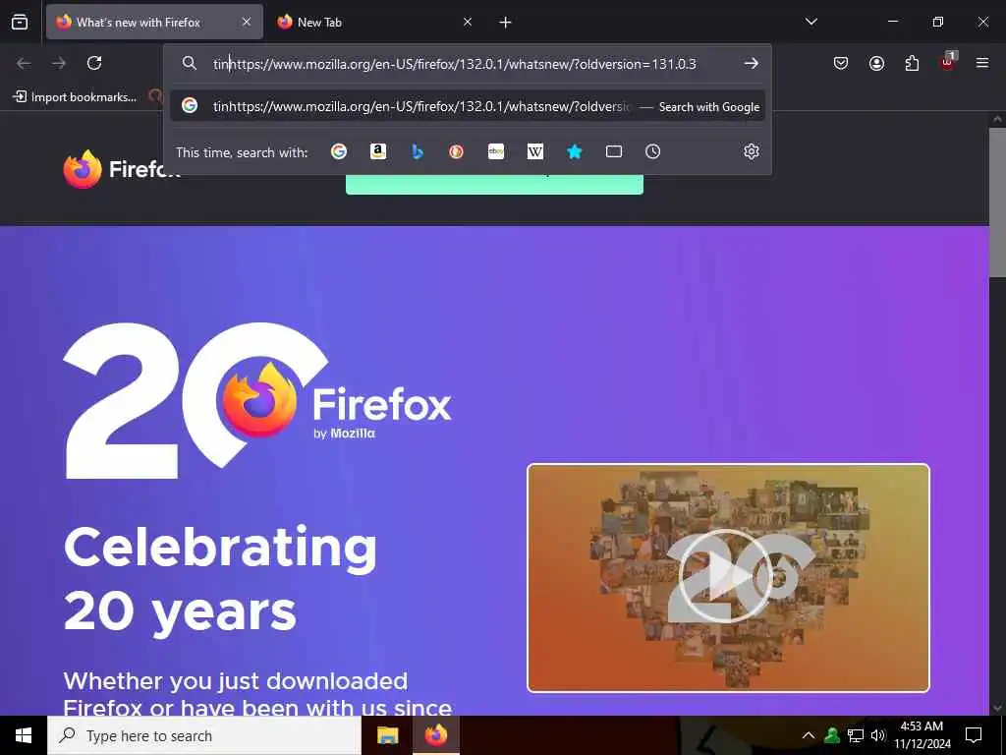1006x755 pixels.
Task: Show hidden system tray icons
Action: click(x=809, y=735)
